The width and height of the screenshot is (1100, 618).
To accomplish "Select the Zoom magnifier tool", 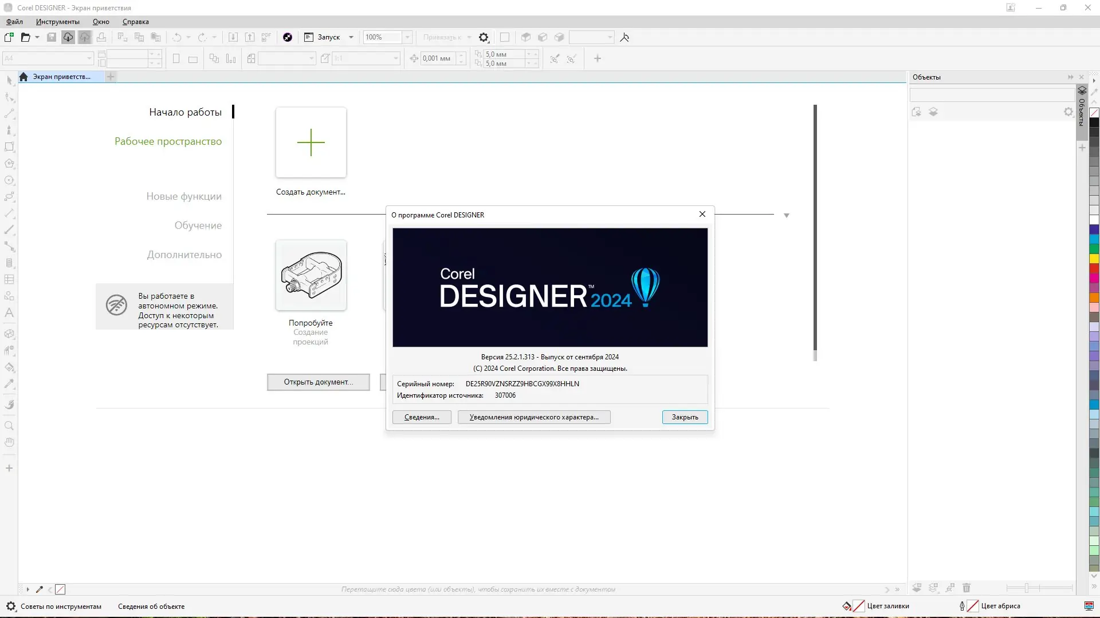I will [x=9, y=426].
